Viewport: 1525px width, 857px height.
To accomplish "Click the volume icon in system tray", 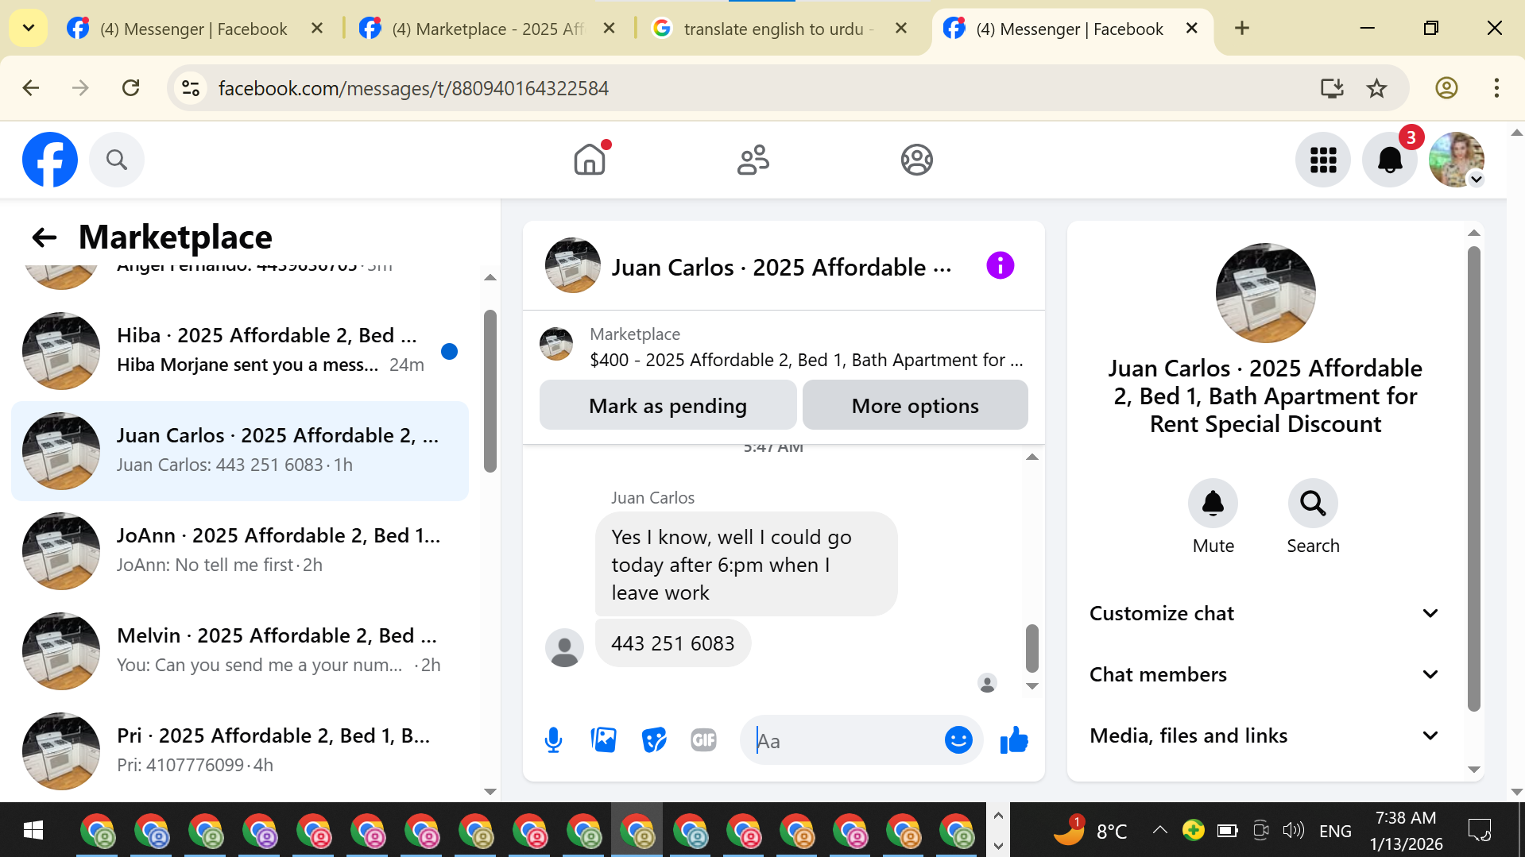I will [x=1293, y=830].
